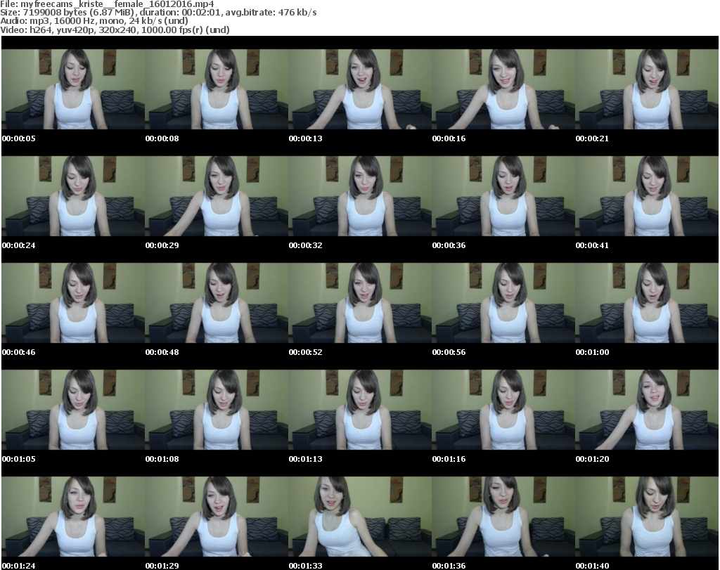Click the timestamp text 00:00:52
The height and width of the screenshot is (570, 720).
305,352
